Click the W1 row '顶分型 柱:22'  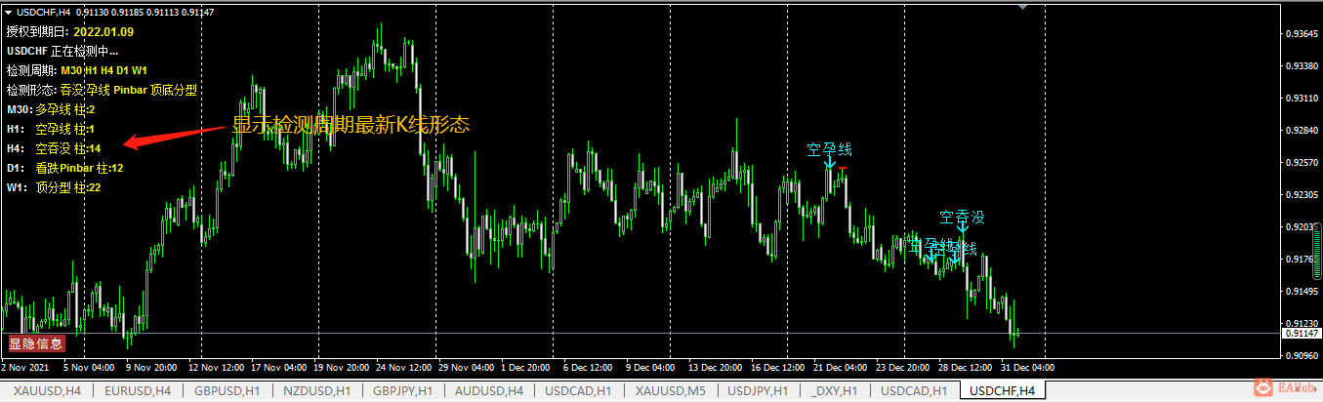[x=68, y=187]
